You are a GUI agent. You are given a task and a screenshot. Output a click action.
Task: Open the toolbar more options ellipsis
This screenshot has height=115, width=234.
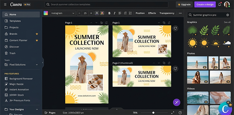point(180,13)
